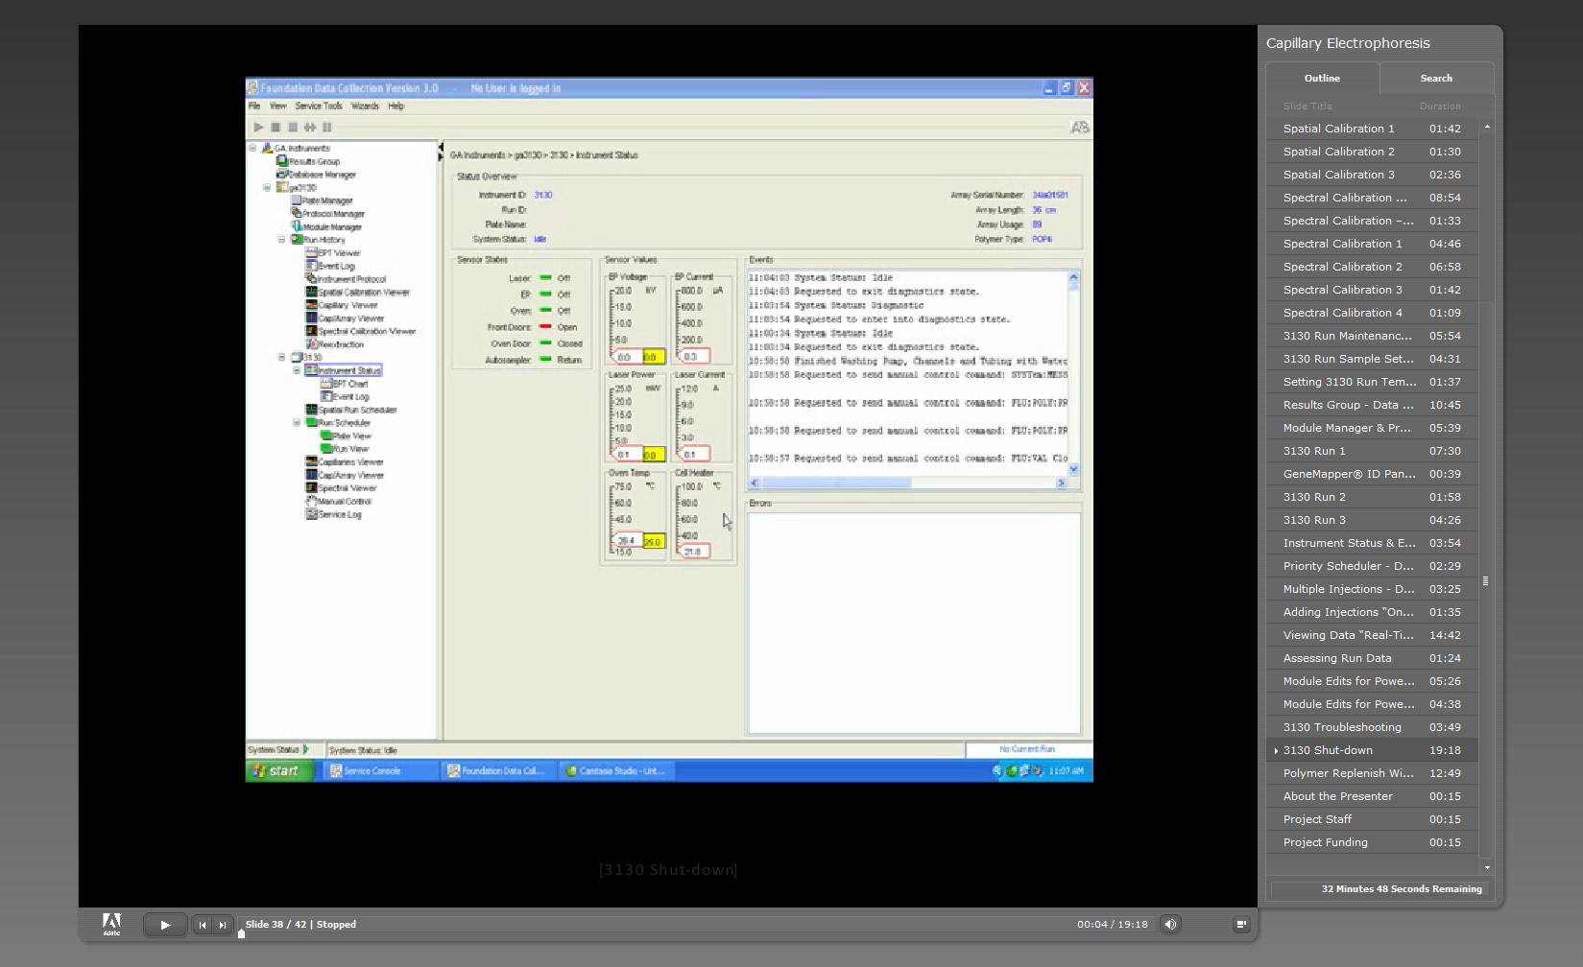Collapse the ga3130 tree node
Viewport: 1583px width, 967px height.
pyautogui.click(x=267, y=187)
